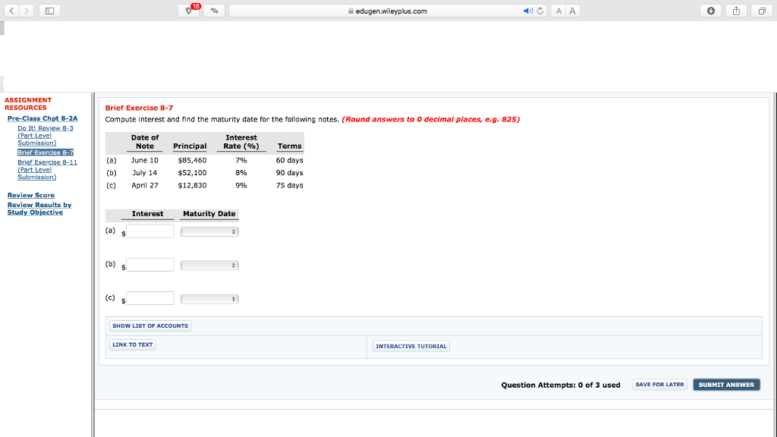Image resolution: width=777 pixels, height=437 pixels.
Task: Click the April 27 date cell
Action: (145, 185)
